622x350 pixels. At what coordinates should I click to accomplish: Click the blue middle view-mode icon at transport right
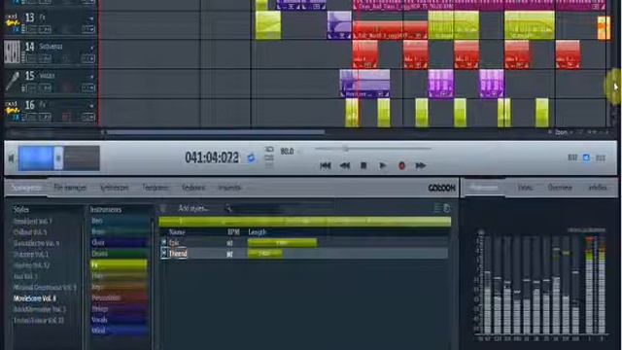click(586, 157)
